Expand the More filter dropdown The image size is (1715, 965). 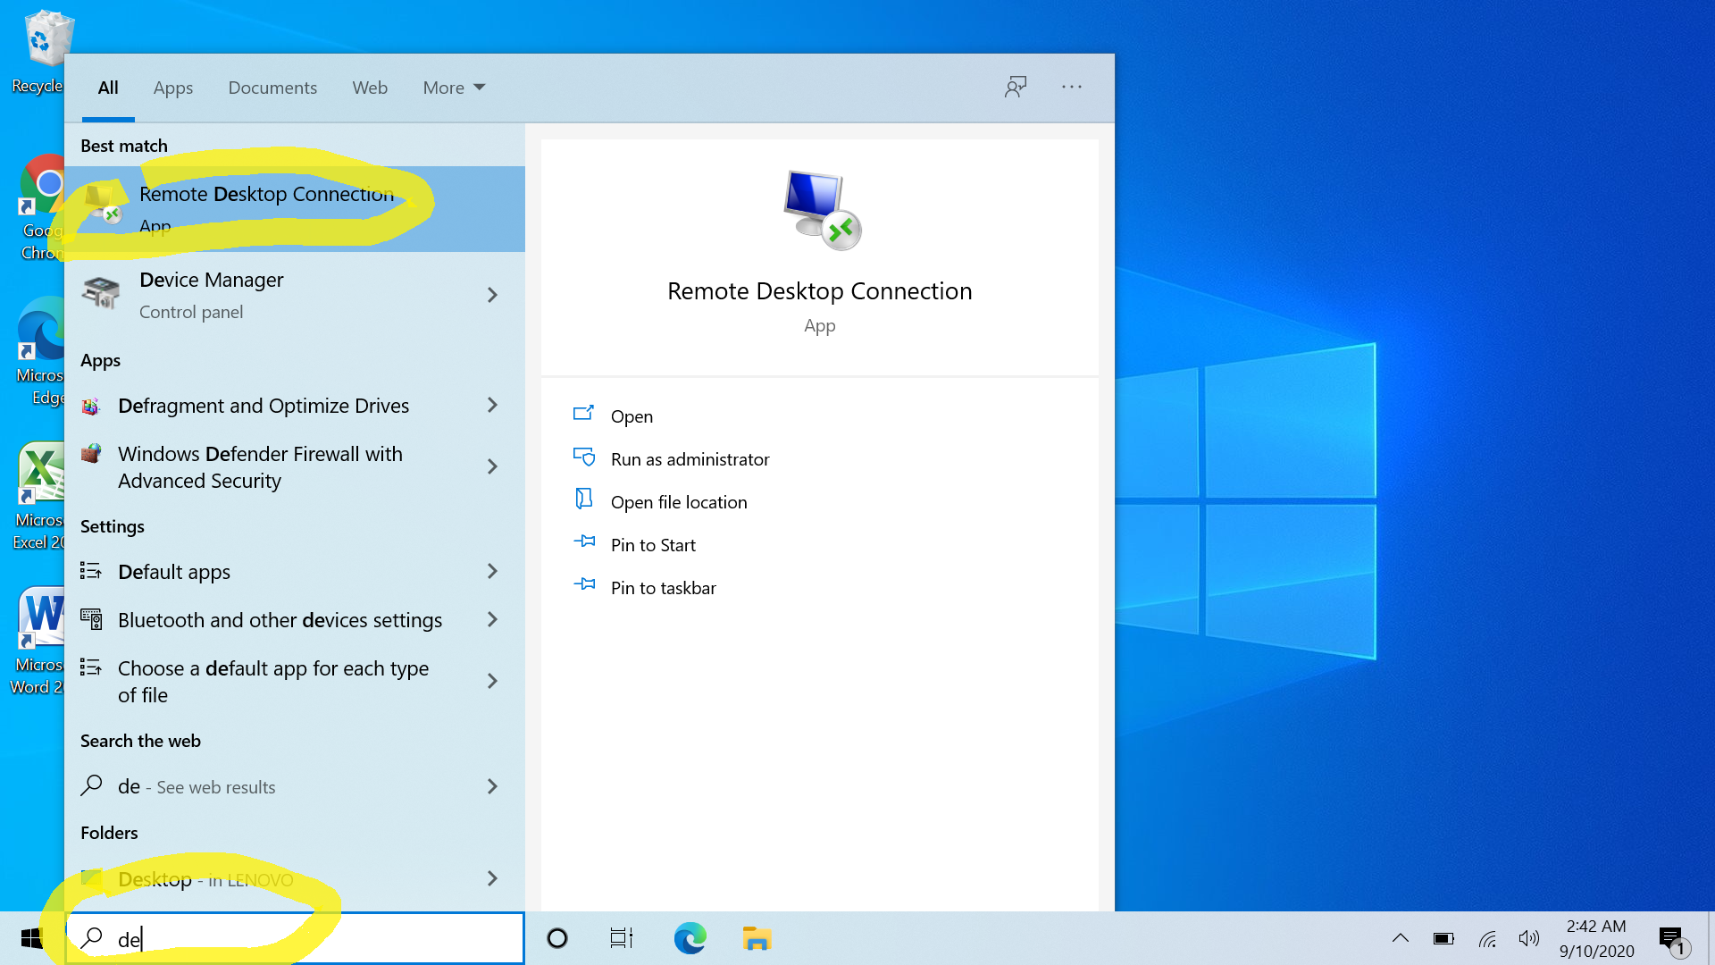[x=454, y=88]
